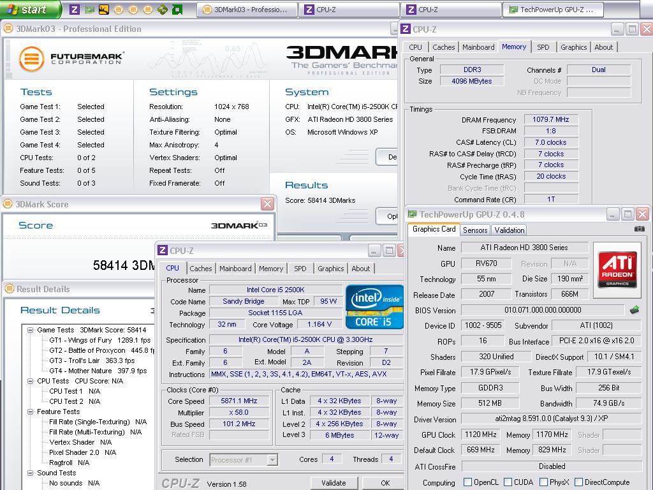Switch to GPU-Z Validation tab
This screenshot has height=490, width=653.
pos(509,230)
